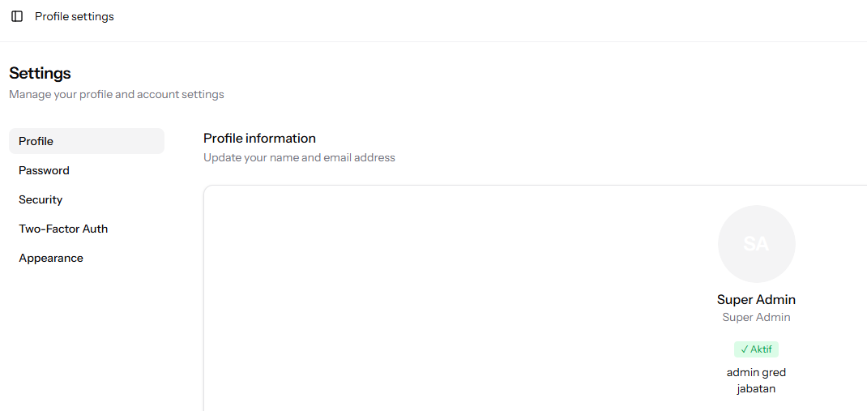Click the admin gred text
This screenshot has width=867, height=411.
pyautogui.click(x=756, y=372)
